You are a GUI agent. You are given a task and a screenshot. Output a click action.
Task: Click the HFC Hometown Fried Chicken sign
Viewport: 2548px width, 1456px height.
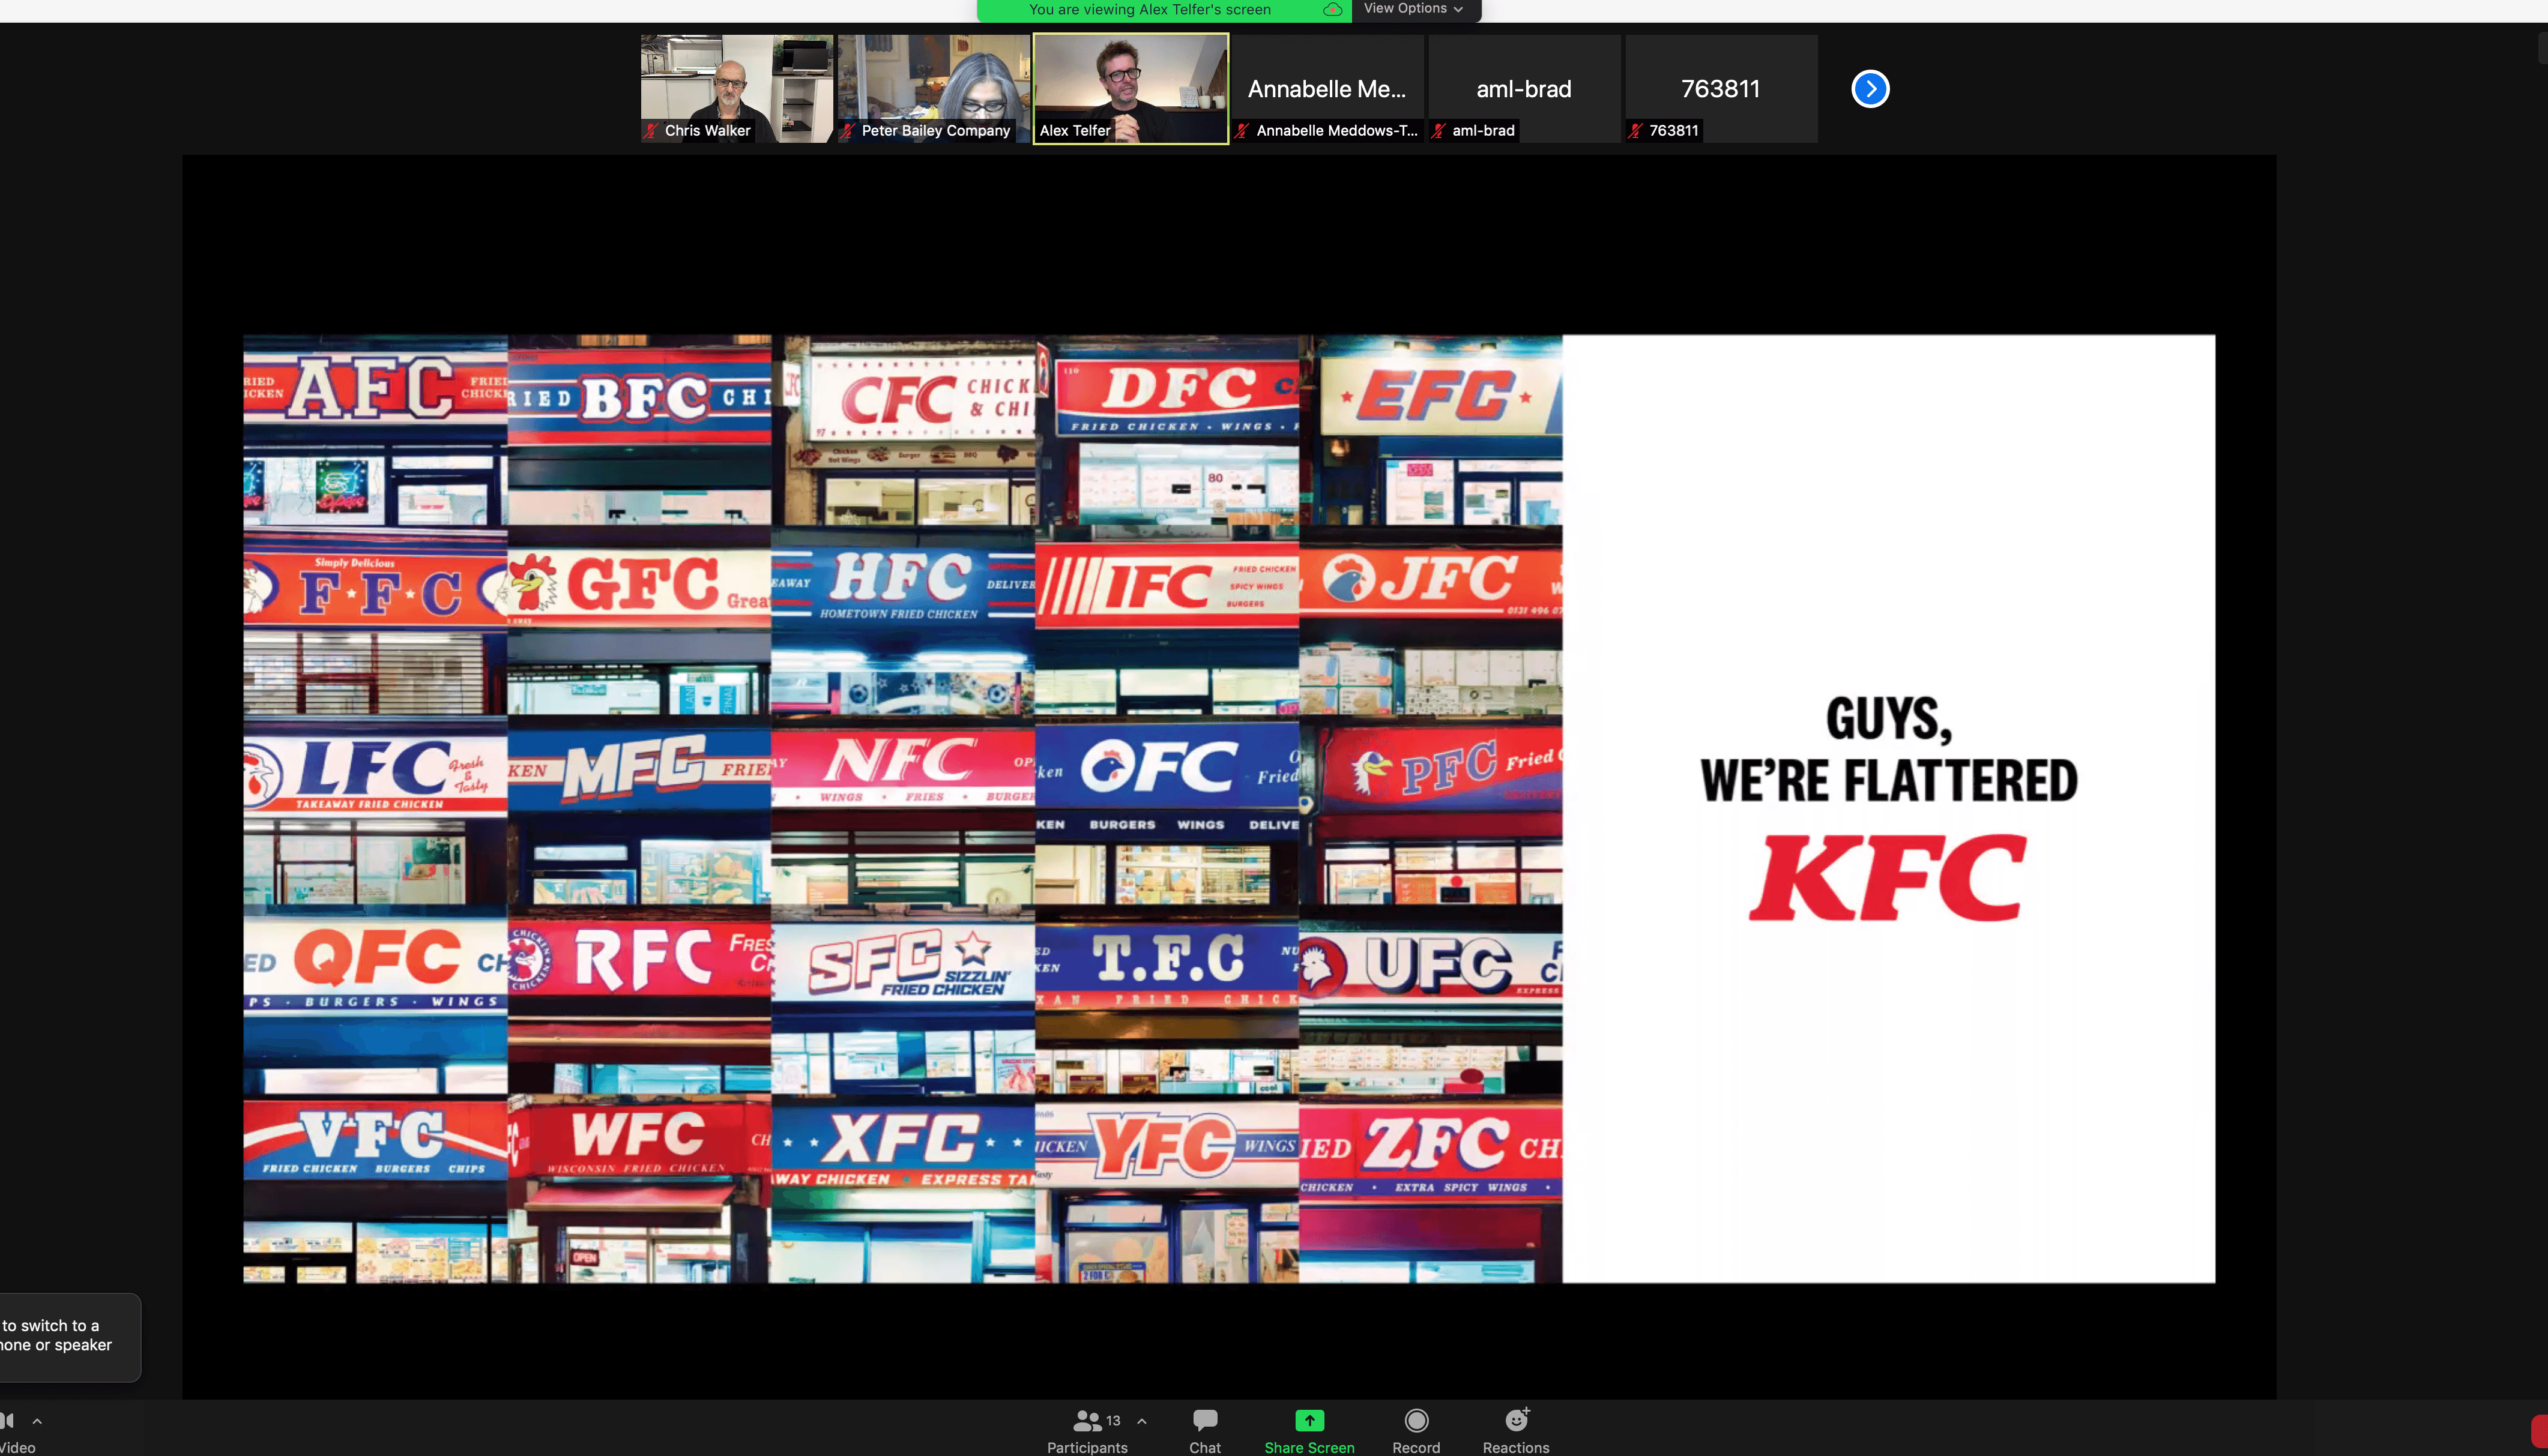[x=904, y=586]
